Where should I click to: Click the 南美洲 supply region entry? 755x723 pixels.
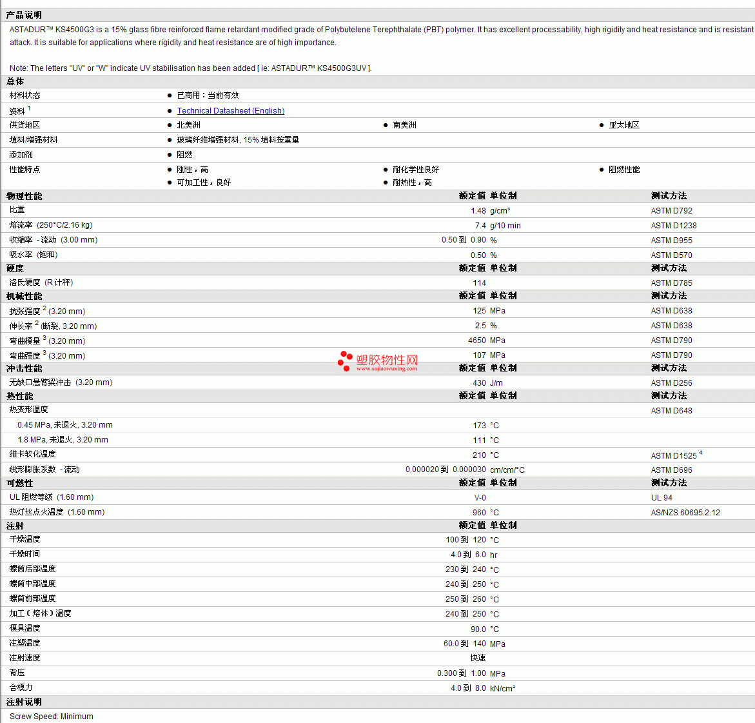[x=404, y=124]
